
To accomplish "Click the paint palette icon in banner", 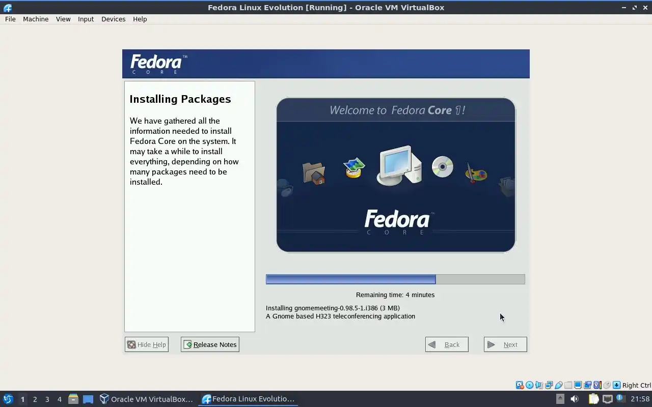I will (x=476, y=173).
